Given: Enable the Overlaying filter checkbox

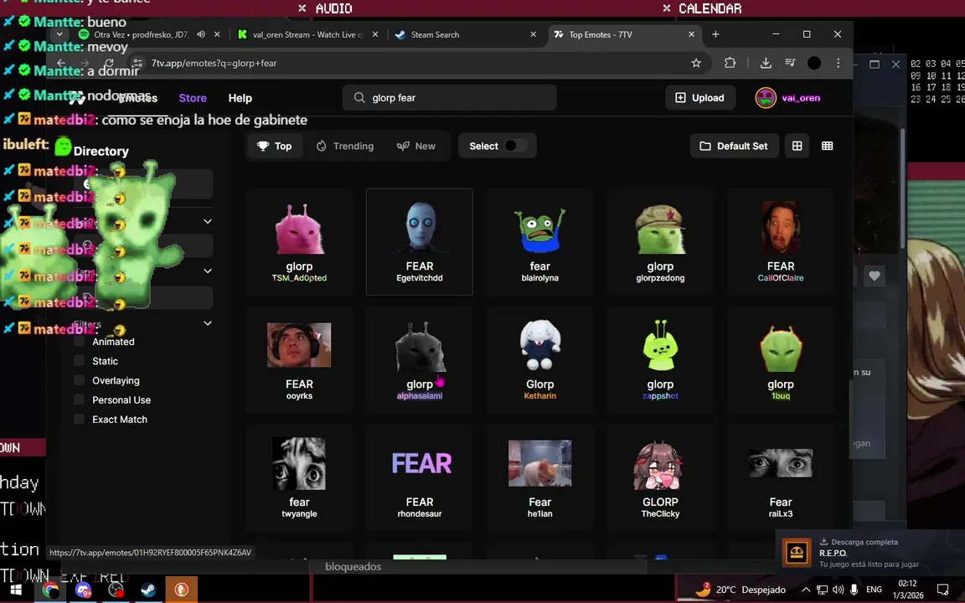Looking at the screenshot, I should [x=79, y=380].
